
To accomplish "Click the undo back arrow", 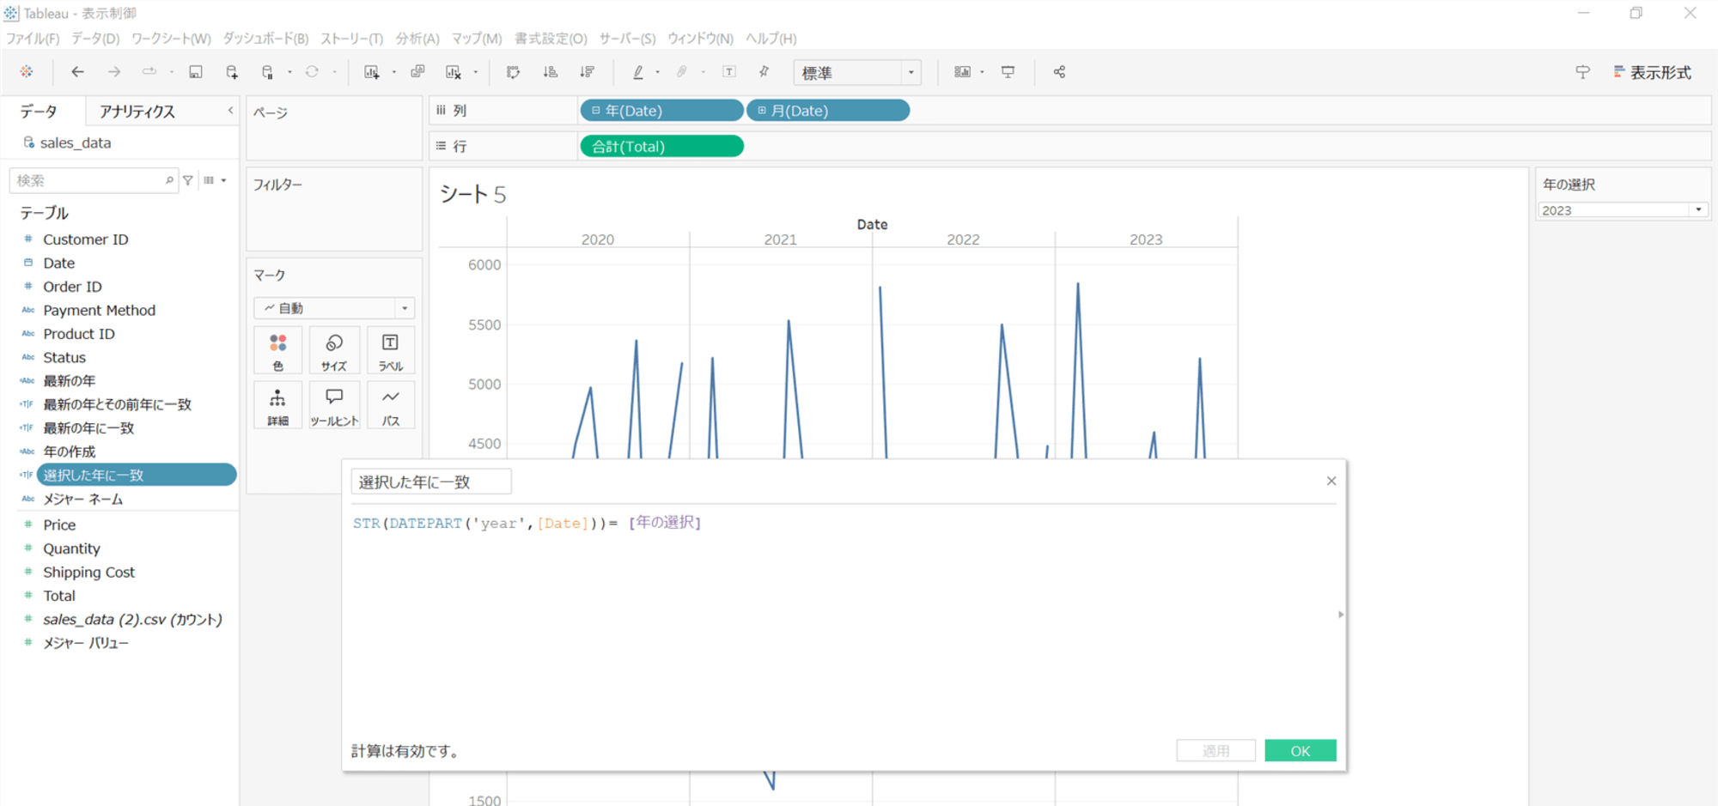I will pos(77,72).
